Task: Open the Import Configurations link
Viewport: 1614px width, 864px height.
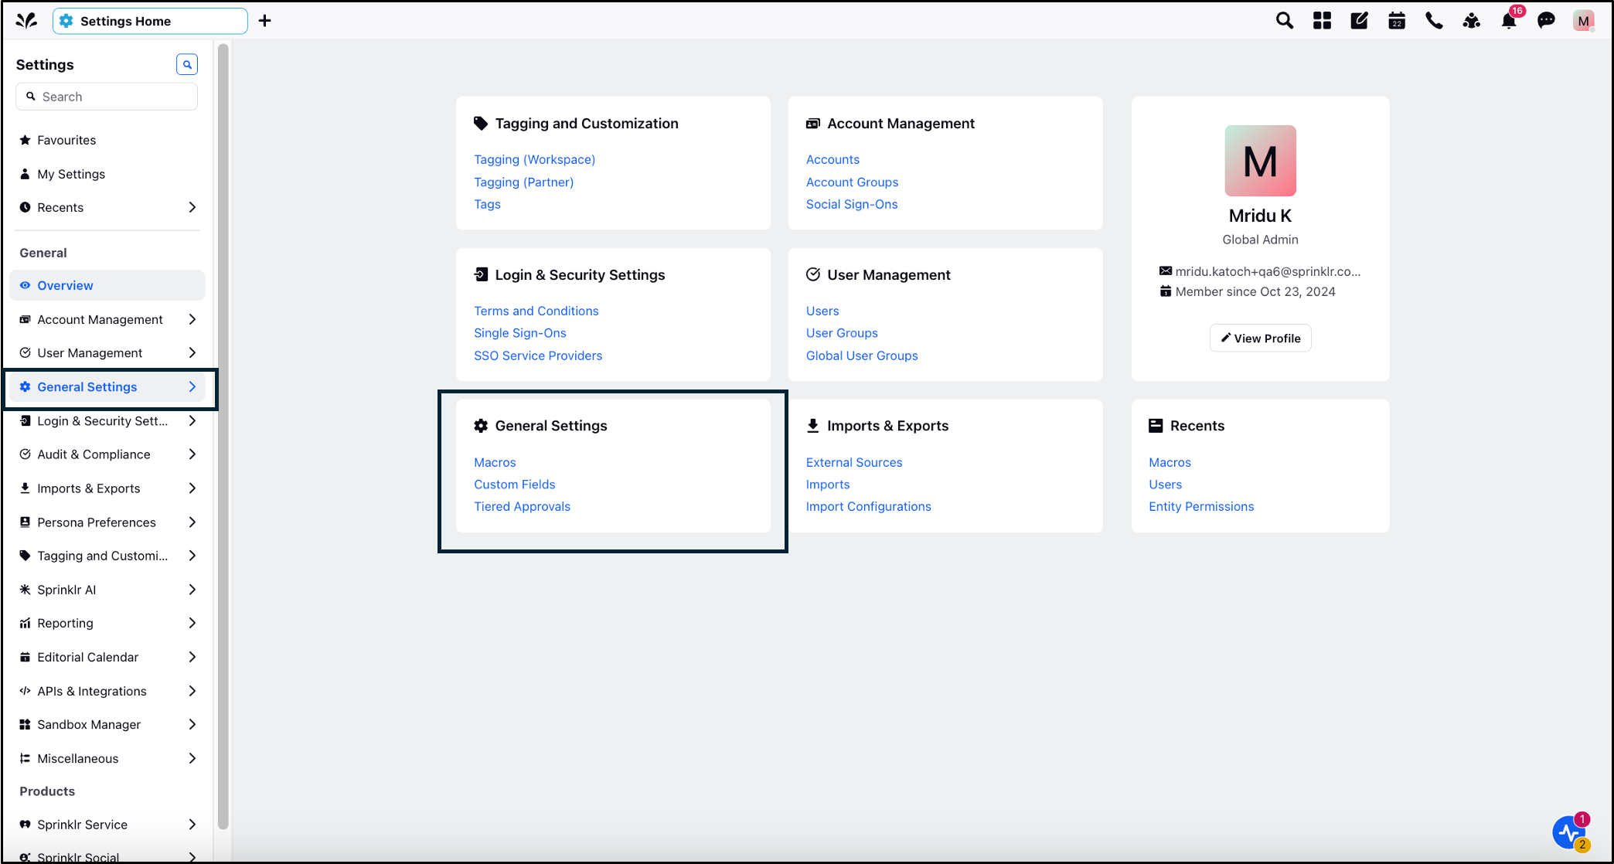Action: (868, 506)
